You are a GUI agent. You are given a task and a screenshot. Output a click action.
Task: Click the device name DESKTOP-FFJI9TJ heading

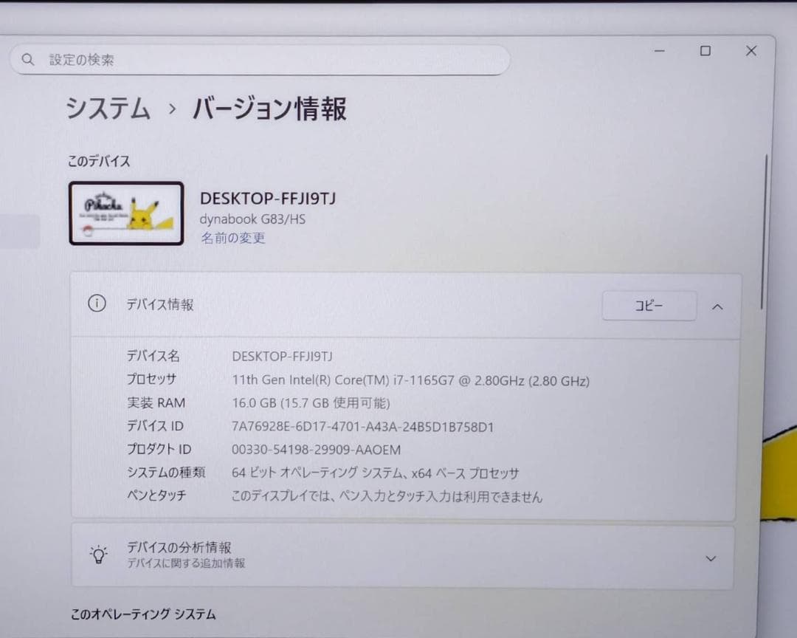pyautogui.click(x=267, y=198)
